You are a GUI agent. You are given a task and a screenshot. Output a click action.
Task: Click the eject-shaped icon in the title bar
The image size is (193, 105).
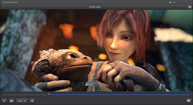click(170, 2)
